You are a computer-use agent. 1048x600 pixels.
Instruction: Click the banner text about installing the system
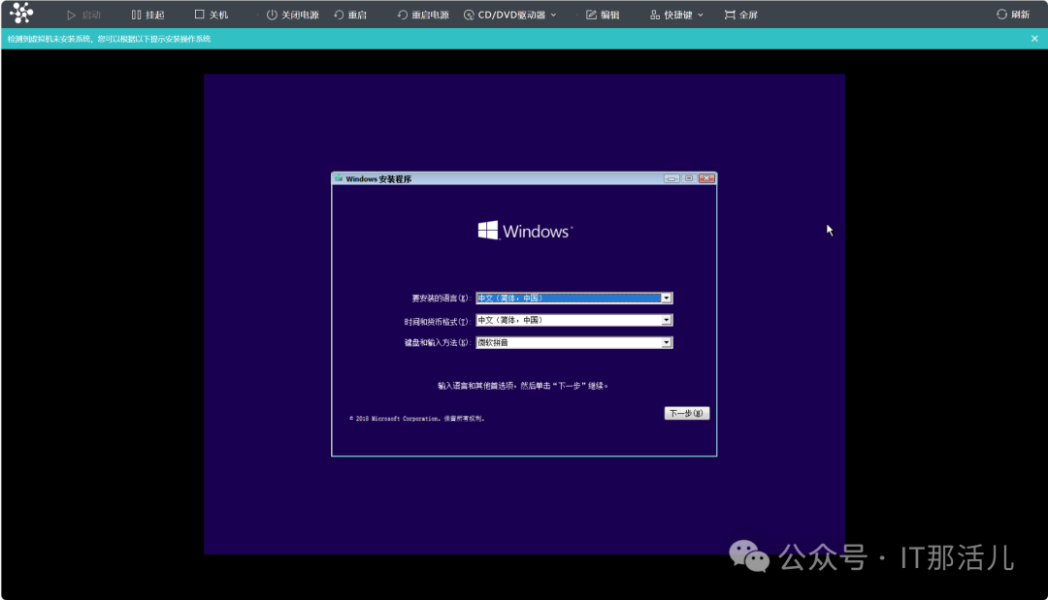click(109, 39)
